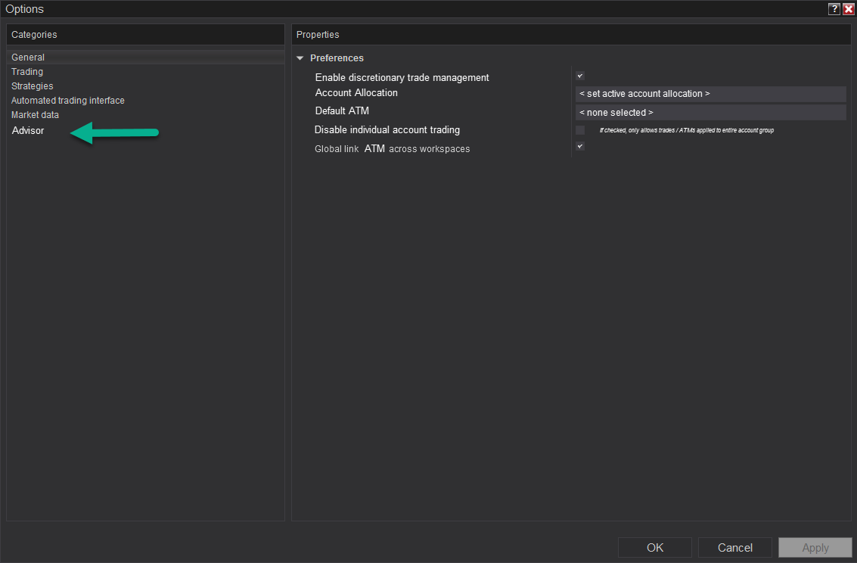857x563 pixels.
Task: Click the Options title bar text
Action: [x=25, y=9]
